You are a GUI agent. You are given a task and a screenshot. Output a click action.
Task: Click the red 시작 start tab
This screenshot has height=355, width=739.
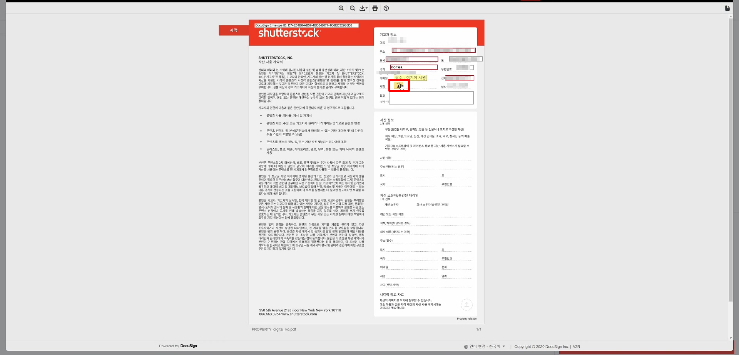pyautogui.click(x=234, y=30)
